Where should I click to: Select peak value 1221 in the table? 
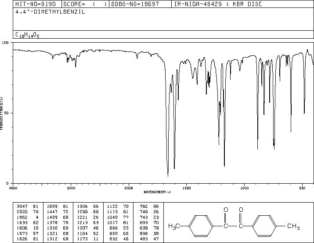pos(82,217)
